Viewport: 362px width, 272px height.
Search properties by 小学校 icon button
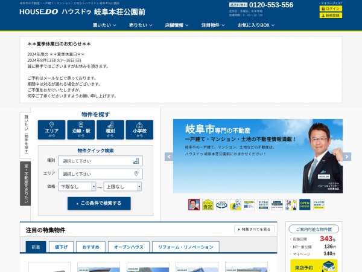click(x=139, y=130)
